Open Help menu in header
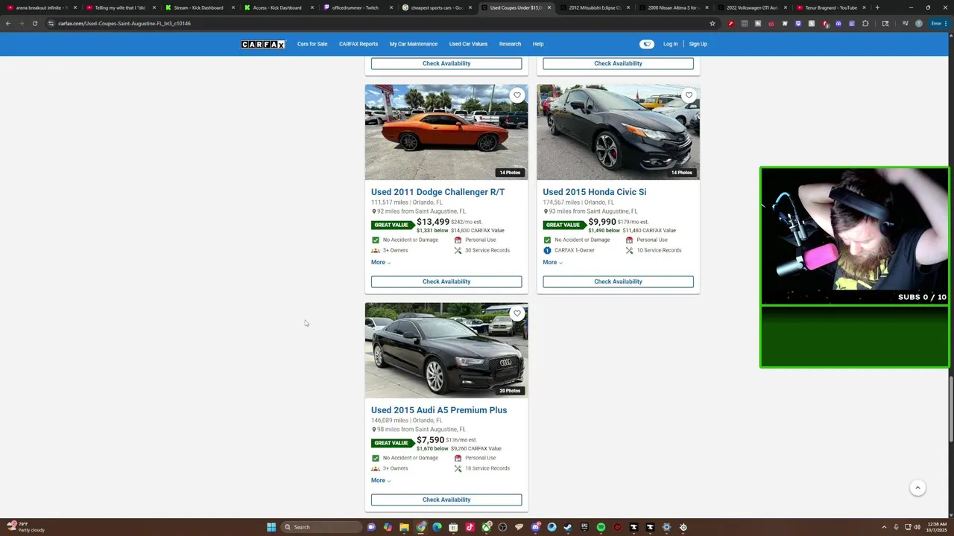 pyautogui.click(x=538, y=44)
